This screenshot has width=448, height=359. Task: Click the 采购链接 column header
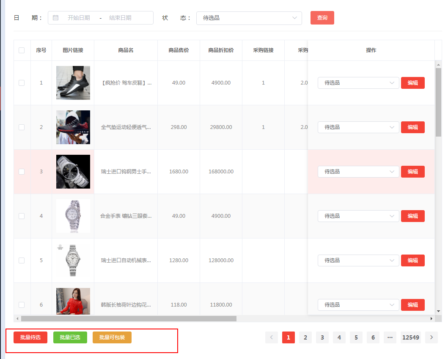click(x=263, y=50)
